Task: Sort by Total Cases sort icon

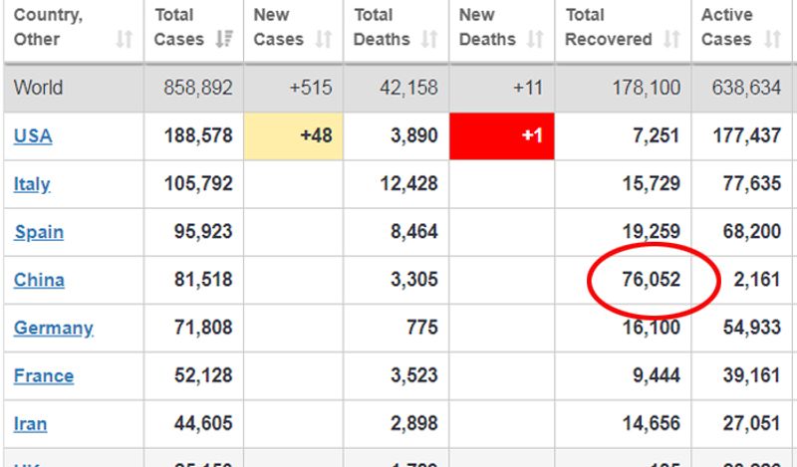Action: point(224,39)
